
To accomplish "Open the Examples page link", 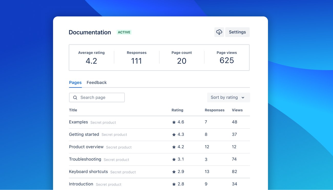I will click(x=78, y=122).
